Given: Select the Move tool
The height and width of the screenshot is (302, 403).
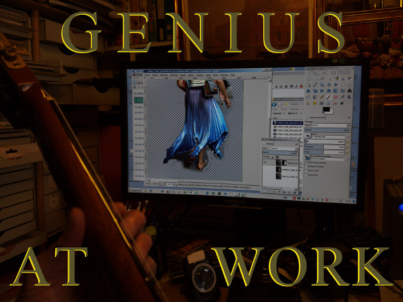Looking at the screenshot, I should tap(336, 84).
